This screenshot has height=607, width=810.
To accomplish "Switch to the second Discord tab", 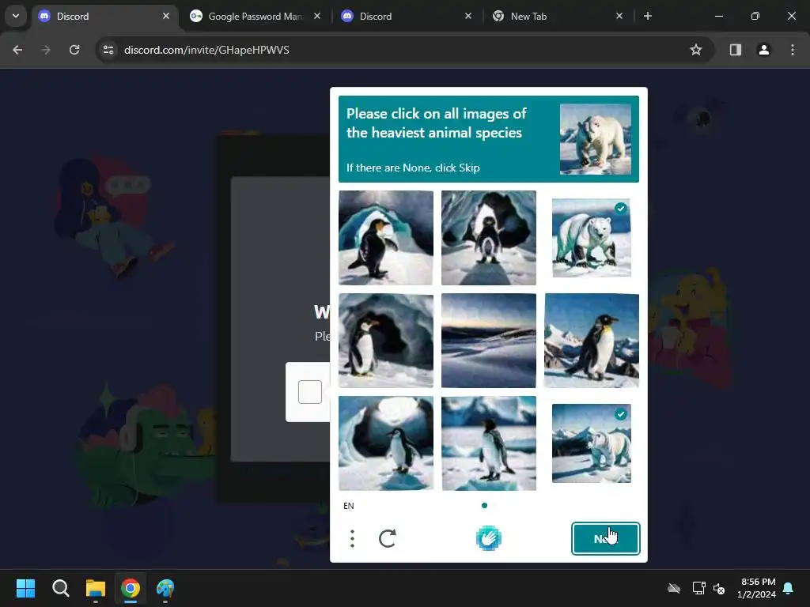I will pyautogui.click(x=406, y=17).
